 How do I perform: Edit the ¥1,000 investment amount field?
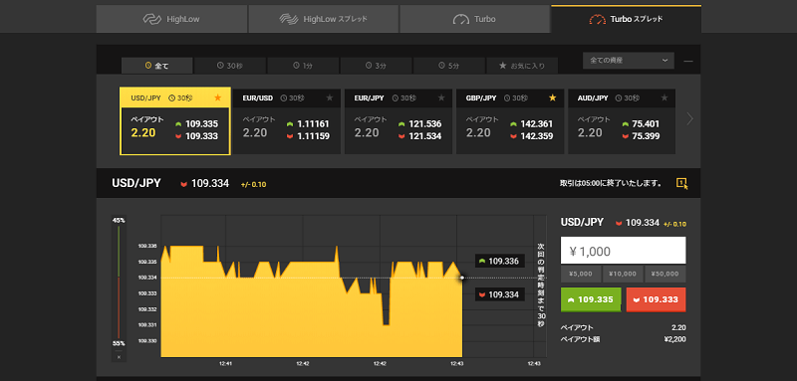pyautogui.click(x=624, y=251)
